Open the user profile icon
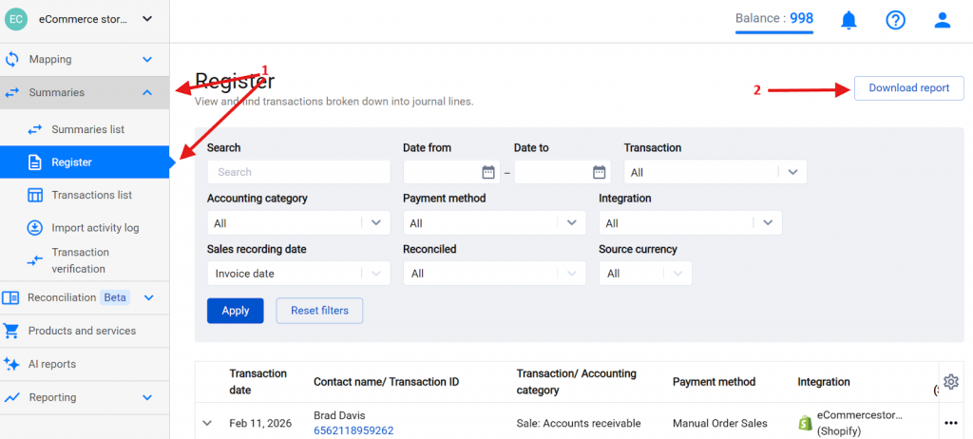The width and height of the screenshot is (973, 439). (942, 20)
